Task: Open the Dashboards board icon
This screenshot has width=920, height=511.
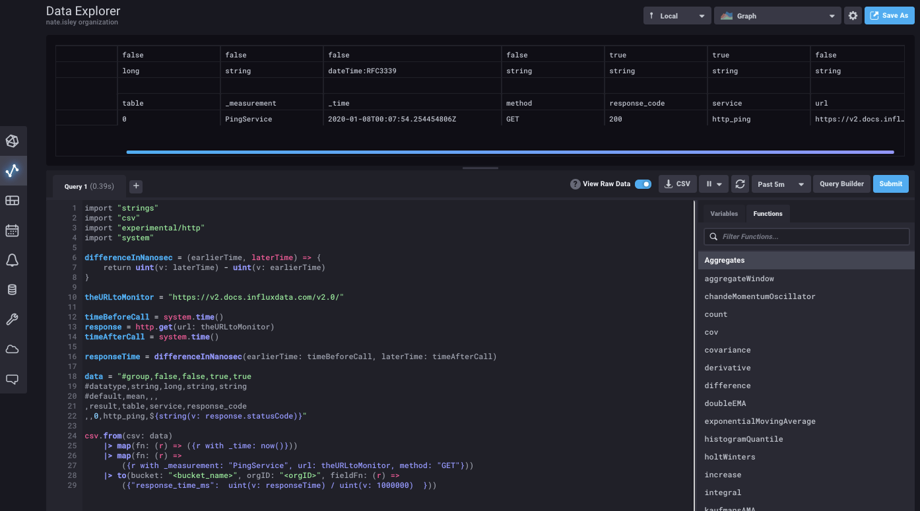Action: tap(13, 200)
